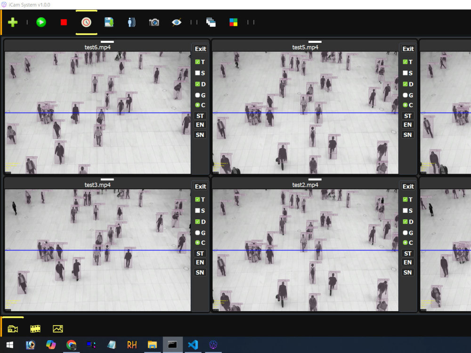The height and width of the screenshot is (353, 471).
Task: Enable the person detection tool
Action: [x=131, y=22]
